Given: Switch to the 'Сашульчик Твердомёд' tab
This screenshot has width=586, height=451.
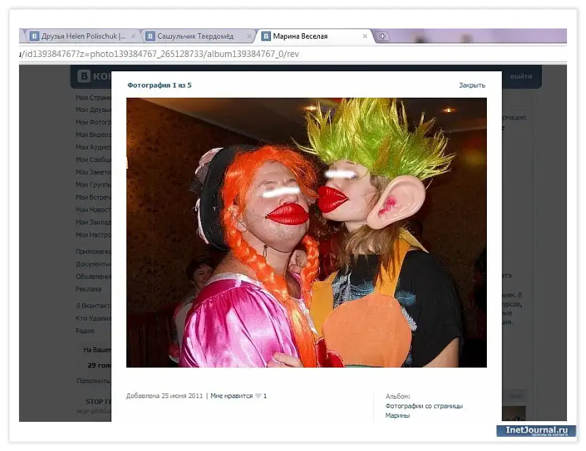Looking at the screenshot, I should coord(197,37).
